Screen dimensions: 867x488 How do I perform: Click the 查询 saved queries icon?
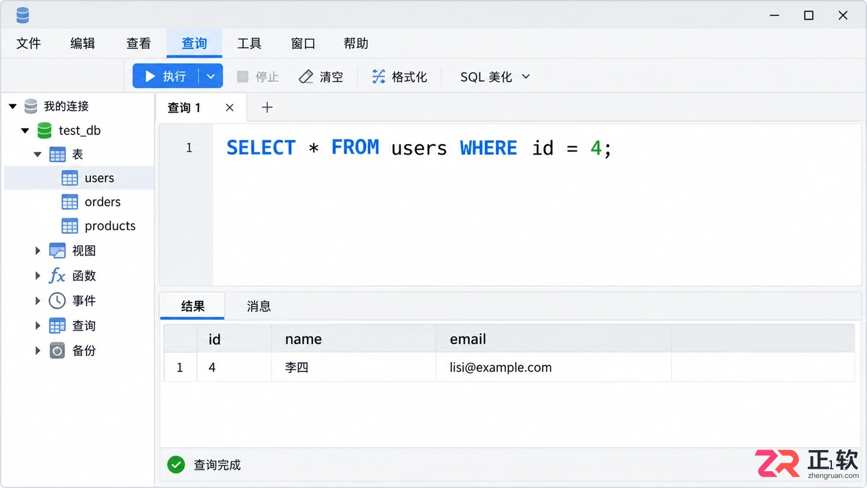pos(57,326)
